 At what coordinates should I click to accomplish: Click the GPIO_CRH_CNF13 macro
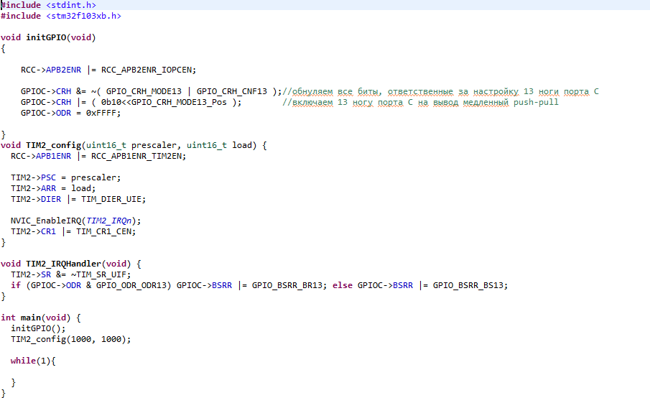click(x=232, y=91)
